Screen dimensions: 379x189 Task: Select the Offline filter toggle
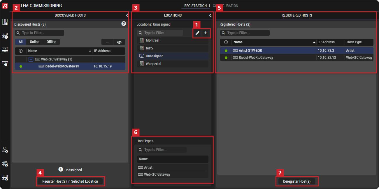pos(51,42)
